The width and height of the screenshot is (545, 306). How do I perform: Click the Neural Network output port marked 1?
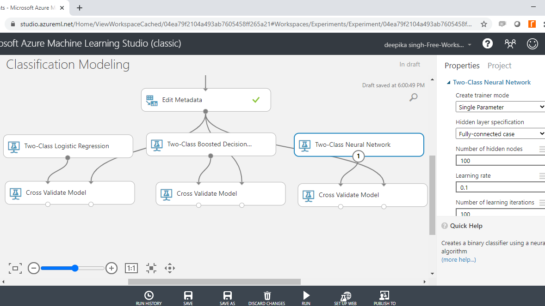tap(359, 156)
